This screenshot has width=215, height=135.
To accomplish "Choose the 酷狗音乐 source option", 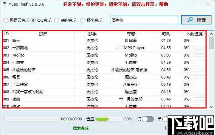I will click(x=57, y=21).
